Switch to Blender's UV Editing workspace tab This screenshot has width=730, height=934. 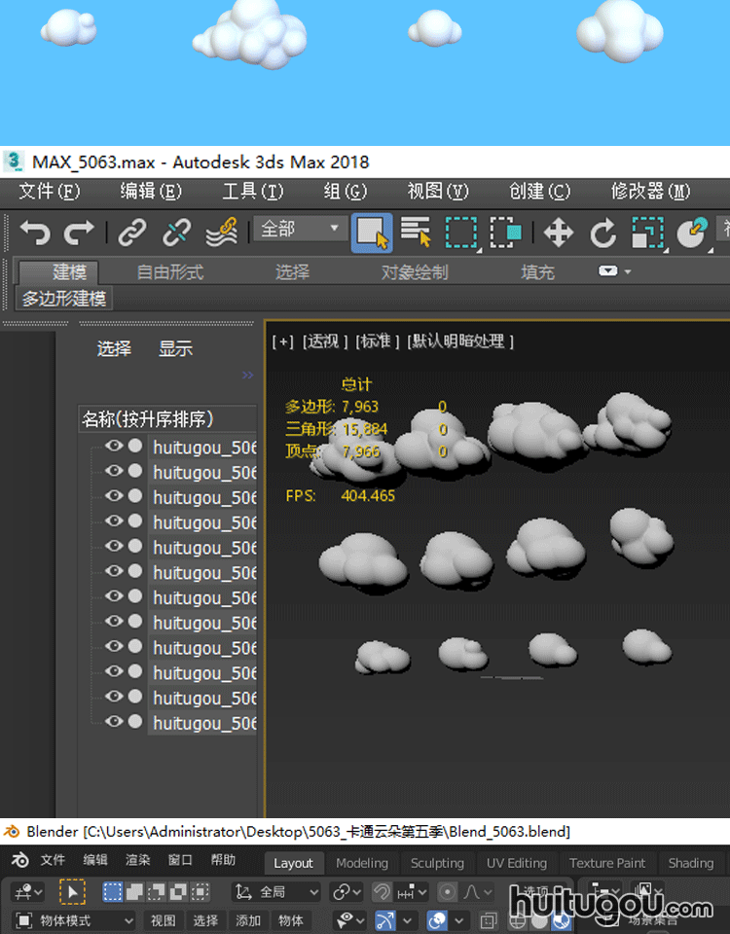click(516, 863)
